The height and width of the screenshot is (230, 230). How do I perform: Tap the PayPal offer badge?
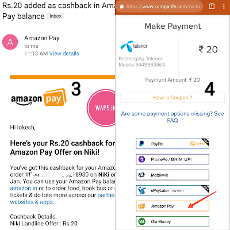coord(197,144)
